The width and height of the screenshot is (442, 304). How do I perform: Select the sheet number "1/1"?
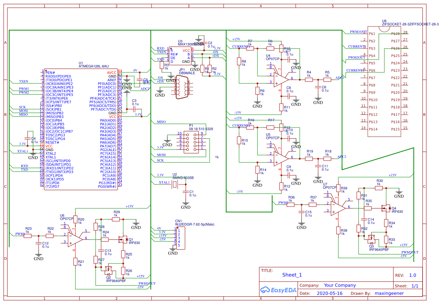(x=414, y=286)
